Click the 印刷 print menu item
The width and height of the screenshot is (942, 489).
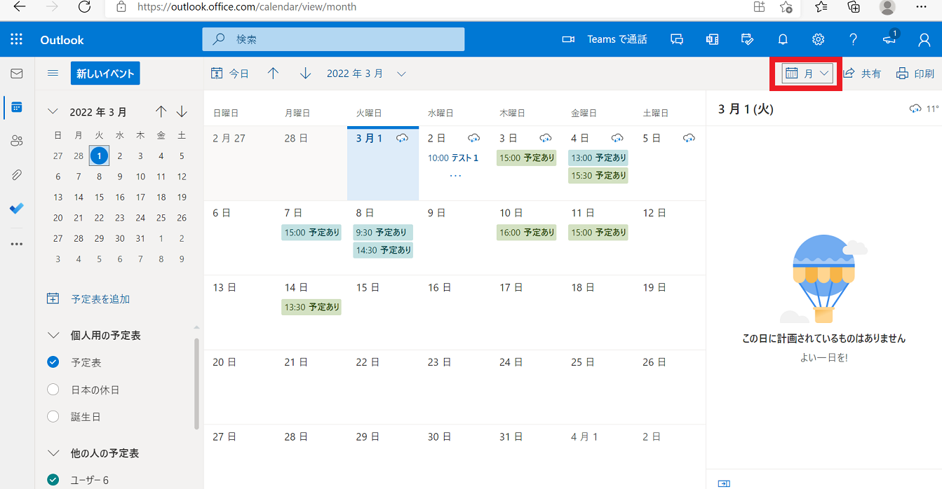pyautogui.click(x=915, y=74)
